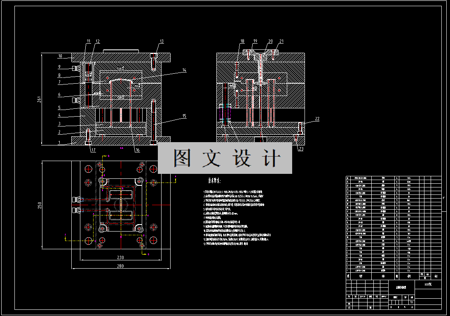This screenshot has width=450, height=316.
Task: Select part callout number 11 above the guide pillar
Action: coord(88,41)
